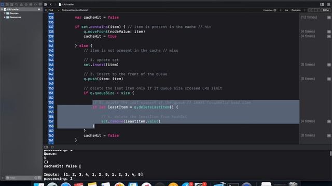Show result for line 138 (4 times)
The height and width of the screenshot is (186, 332).
[329, 32]
